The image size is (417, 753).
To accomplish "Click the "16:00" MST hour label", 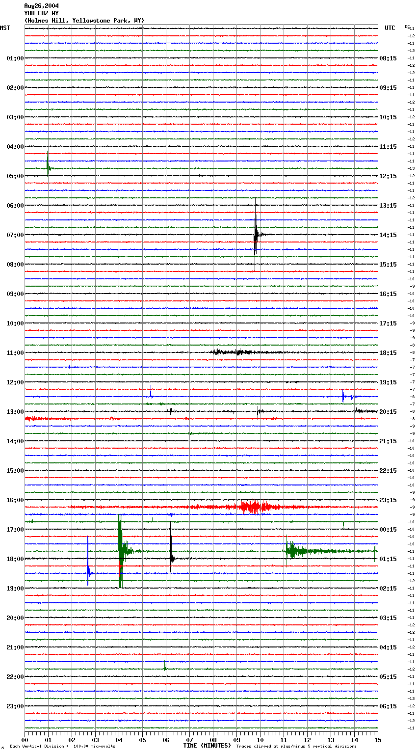I will (x=15, y=500).
